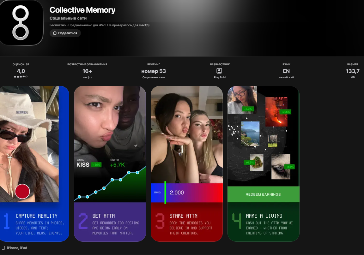This screenshot has height=255, width=364.
Task: Click the red record button in screenshot
Action: (x=22, y=191)
